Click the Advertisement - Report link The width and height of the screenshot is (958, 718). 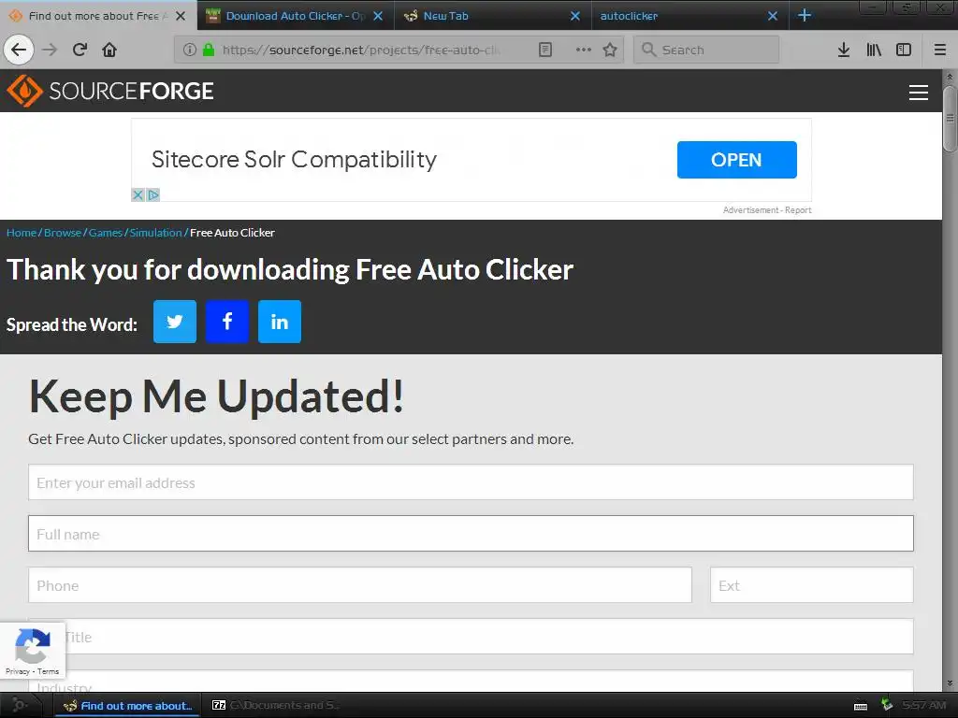pyautogui.click(x=767, y=210)
